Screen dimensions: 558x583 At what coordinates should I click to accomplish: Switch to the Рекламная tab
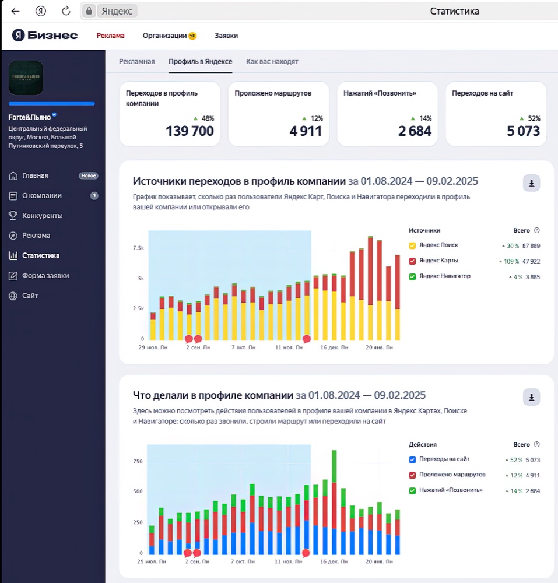click(x=137, y=62)
